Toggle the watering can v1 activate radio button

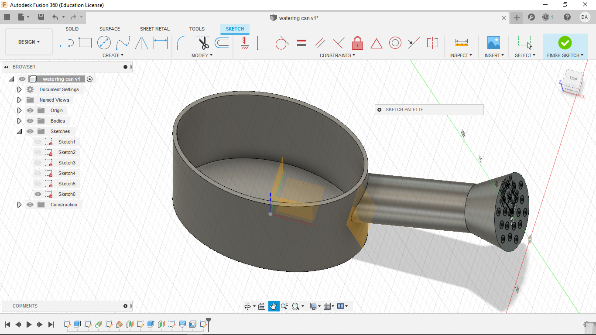coord(90,79)
